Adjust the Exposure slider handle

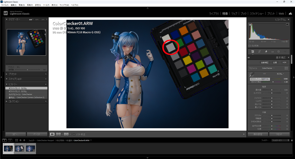click(x=272, y=90)
